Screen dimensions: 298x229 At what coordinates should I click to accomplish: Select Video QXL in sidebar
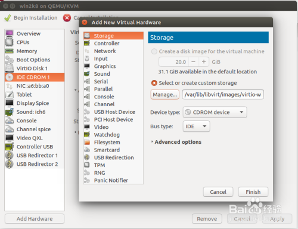coord(35,138)
